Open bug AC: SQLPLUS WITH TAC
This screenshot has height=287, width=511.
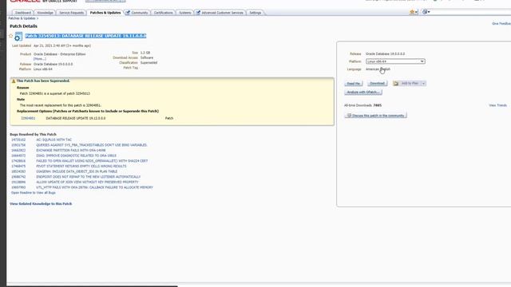(53, 140)
